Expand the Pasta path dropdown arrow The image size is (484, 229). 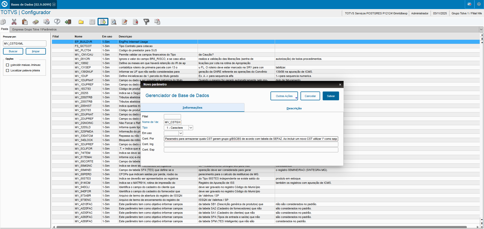tap(481, 29)
